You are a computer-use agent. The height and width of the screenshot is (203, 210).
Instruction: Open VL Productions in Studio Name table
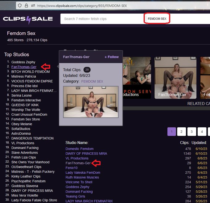click(x=77, y=158)
